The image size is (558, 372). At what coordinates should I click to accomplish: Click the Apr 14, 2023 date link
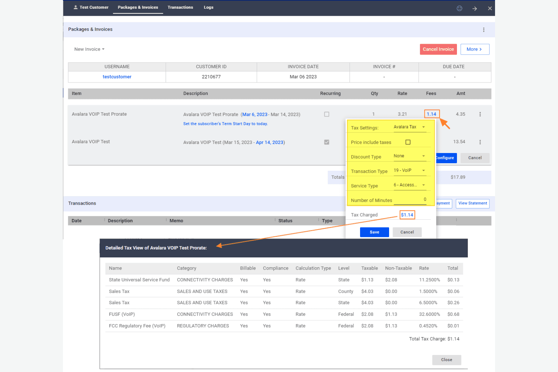click(270, 142)
